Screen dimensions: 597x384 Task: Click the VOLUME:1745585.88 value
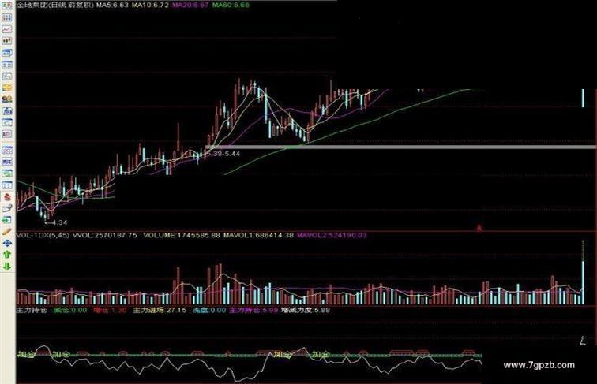[182, 235]
